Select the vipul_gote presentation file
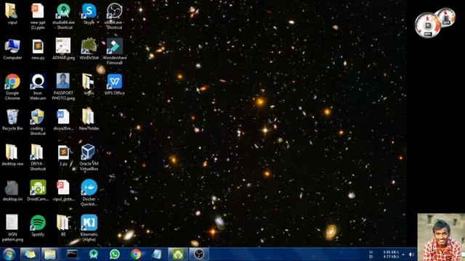 [63, 188]
